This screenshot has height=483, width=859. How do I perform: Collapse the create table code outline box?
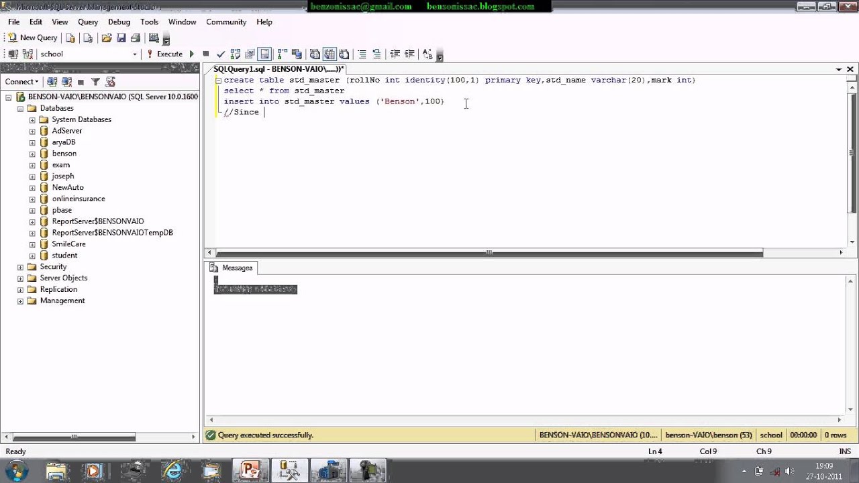[x=218, y=80]
